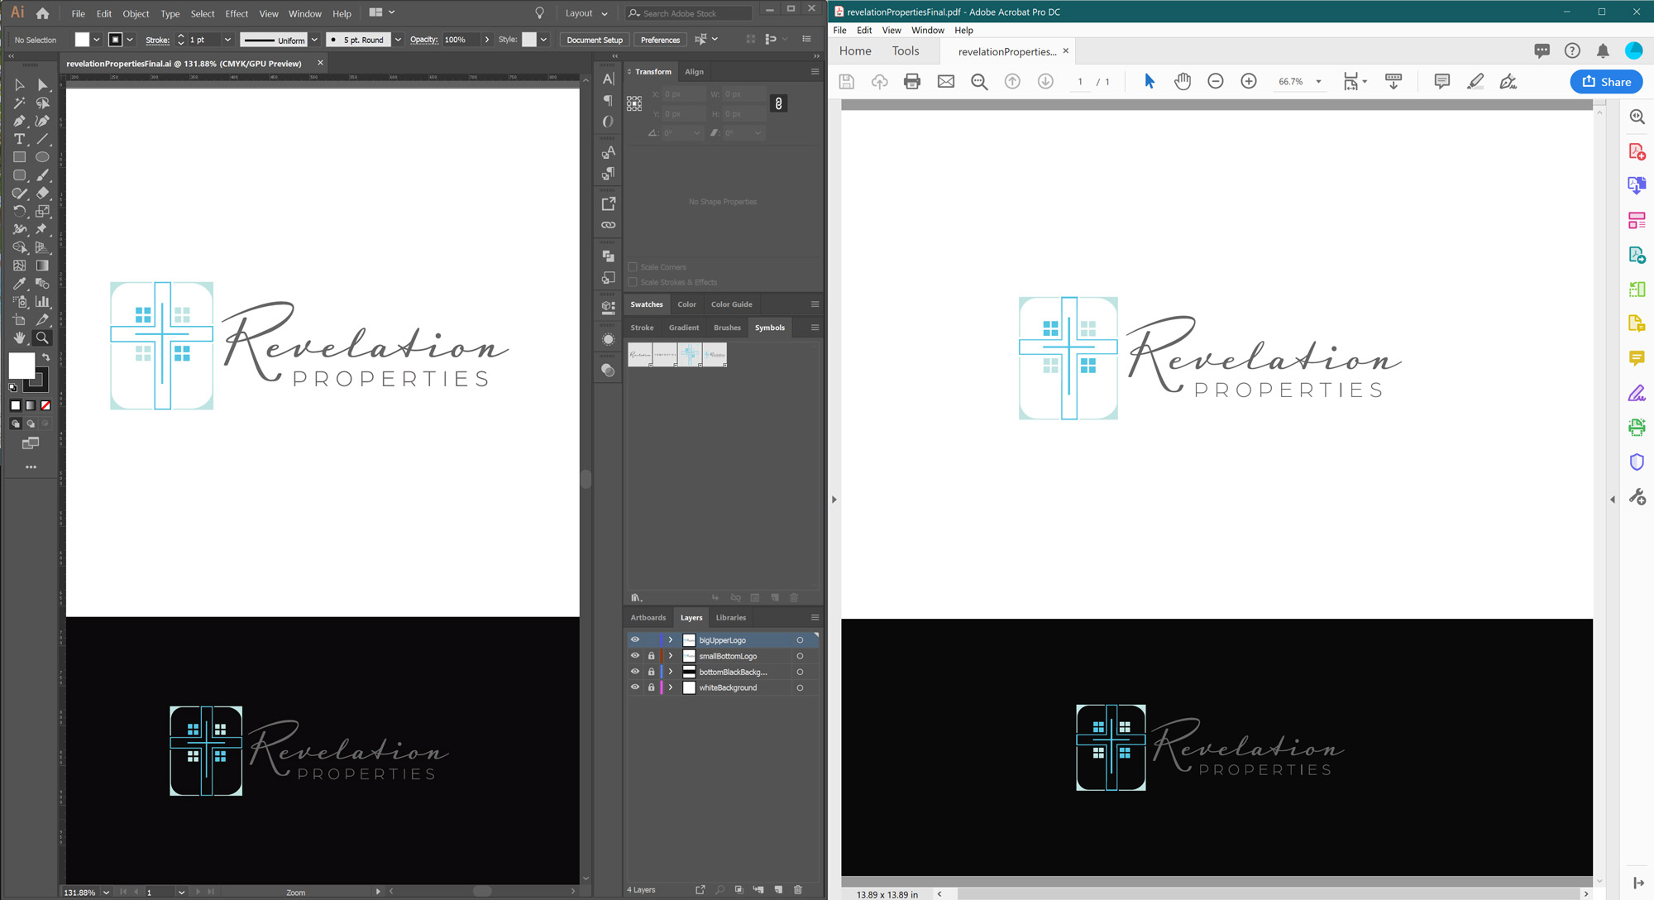Open the Layout workspace dropdown
The width and height of the screenshot is (1654, 900).
tap(586, 13)
